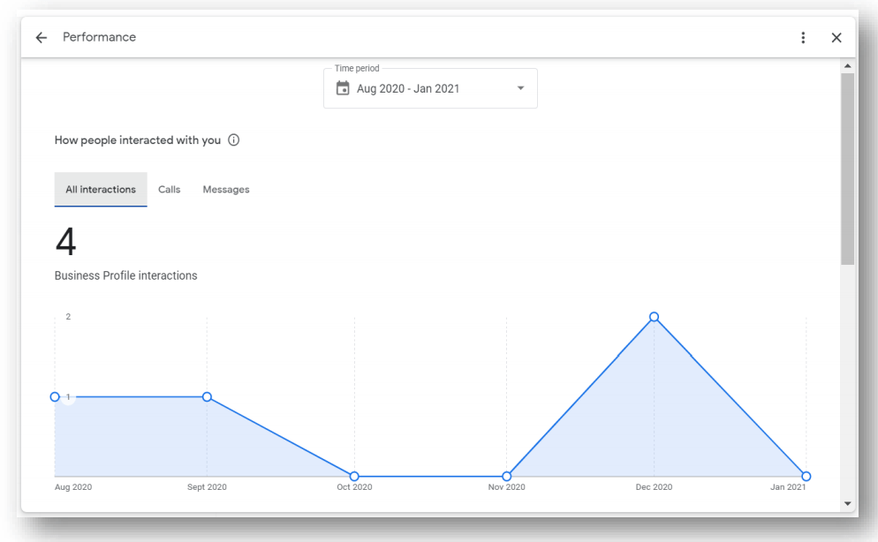Click the Dec 2020 peak data point

(654, 317)
